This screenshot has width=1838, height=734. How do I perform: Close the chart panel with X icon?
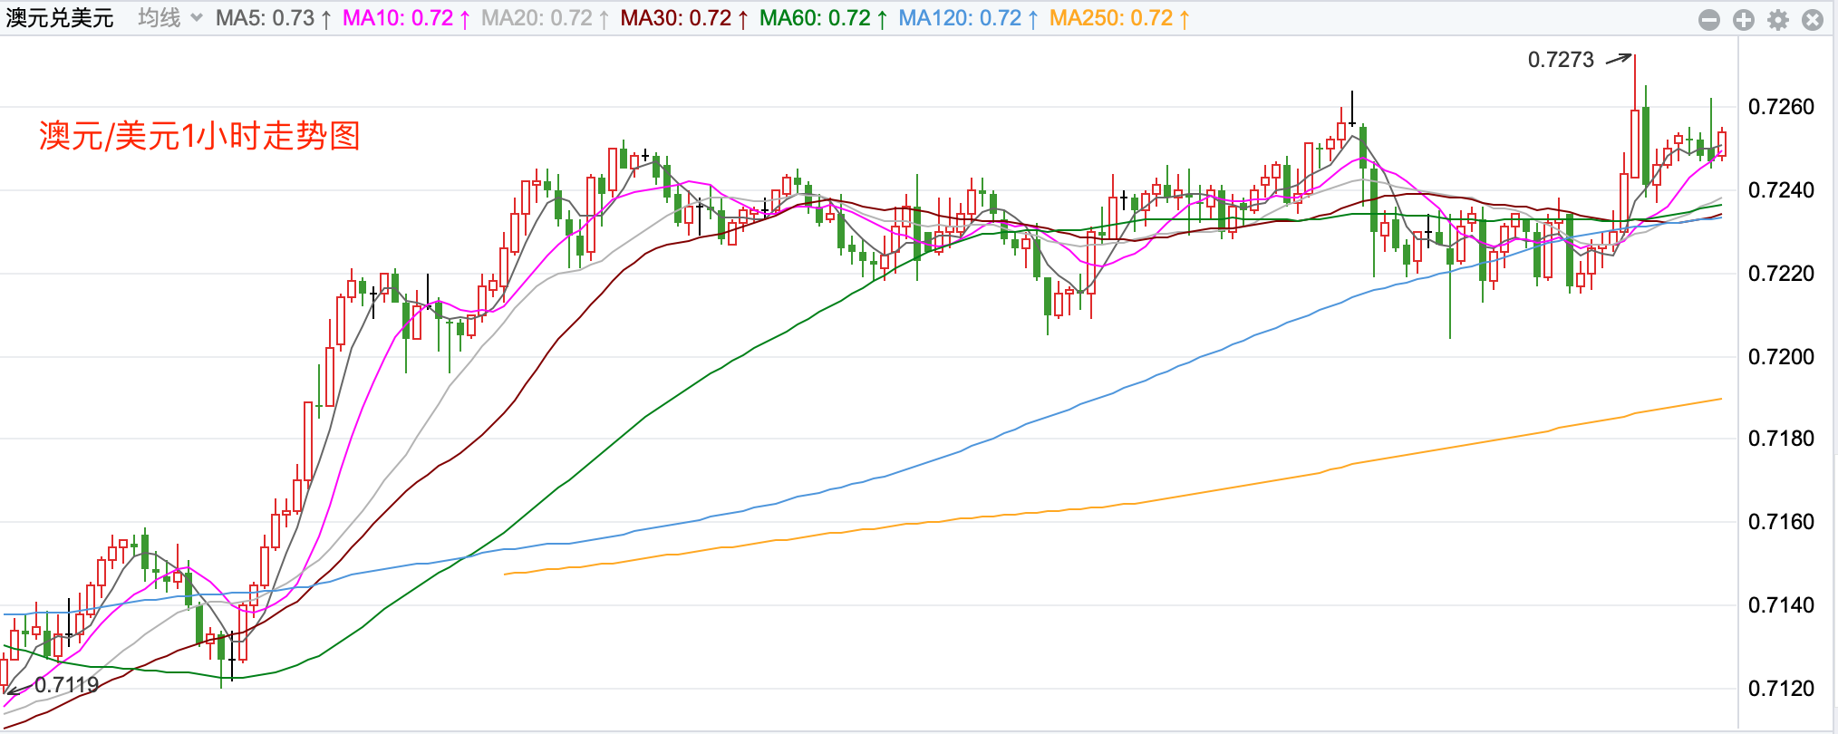1812,20
